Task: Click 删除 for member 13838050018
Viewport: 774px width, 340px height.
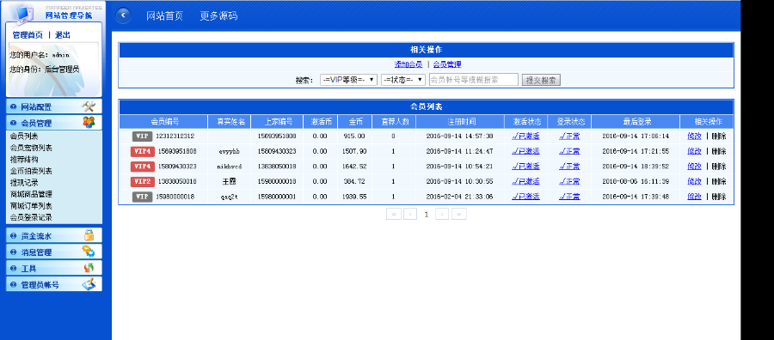Action: (x=719, y=181)
